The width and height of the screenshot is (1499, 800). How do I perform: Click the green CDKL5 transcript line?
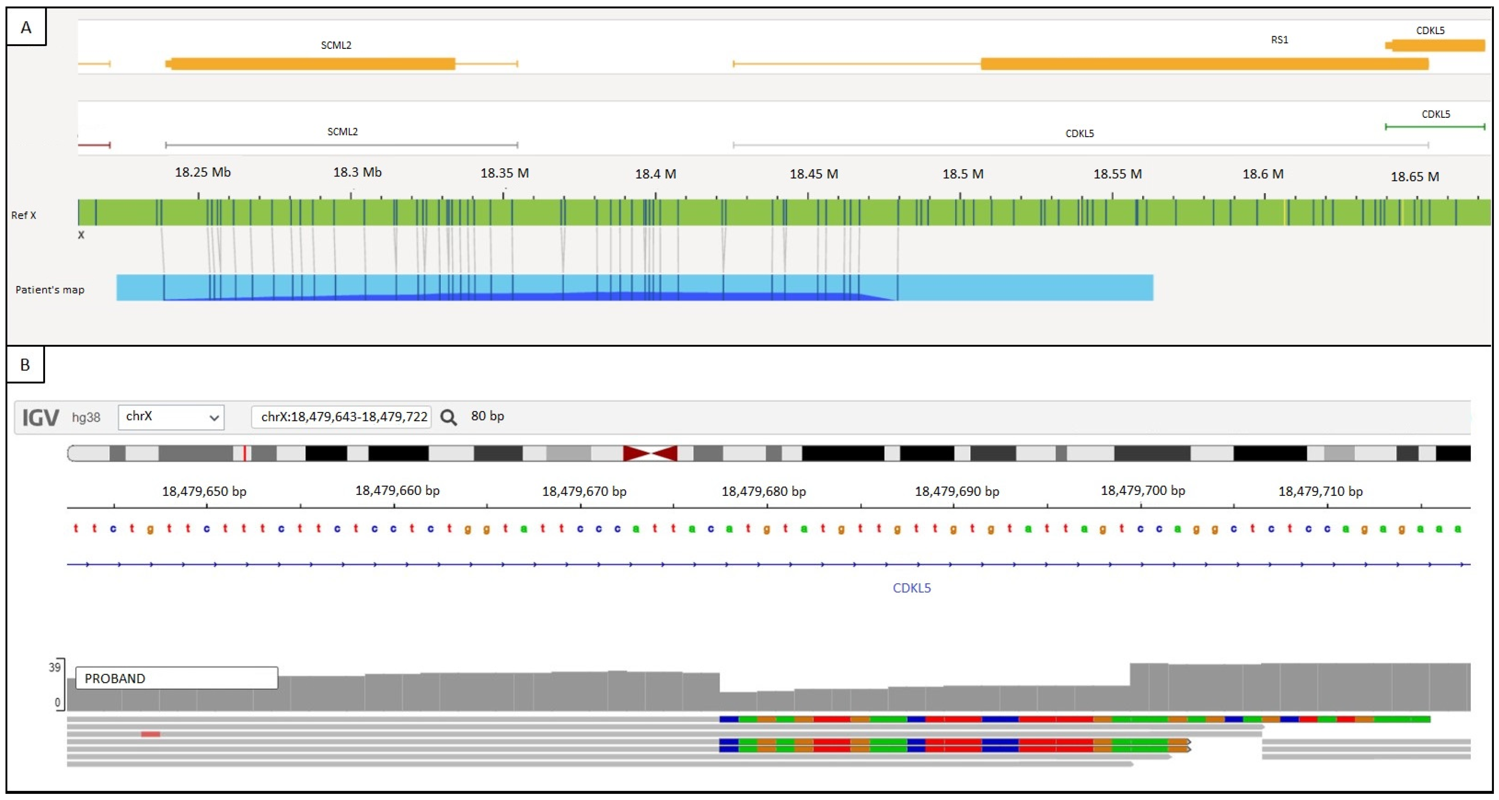pyautogui.click(x=1434, y=126)
